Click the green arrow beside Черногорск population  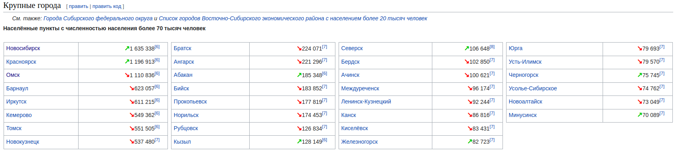click(640, 75)
